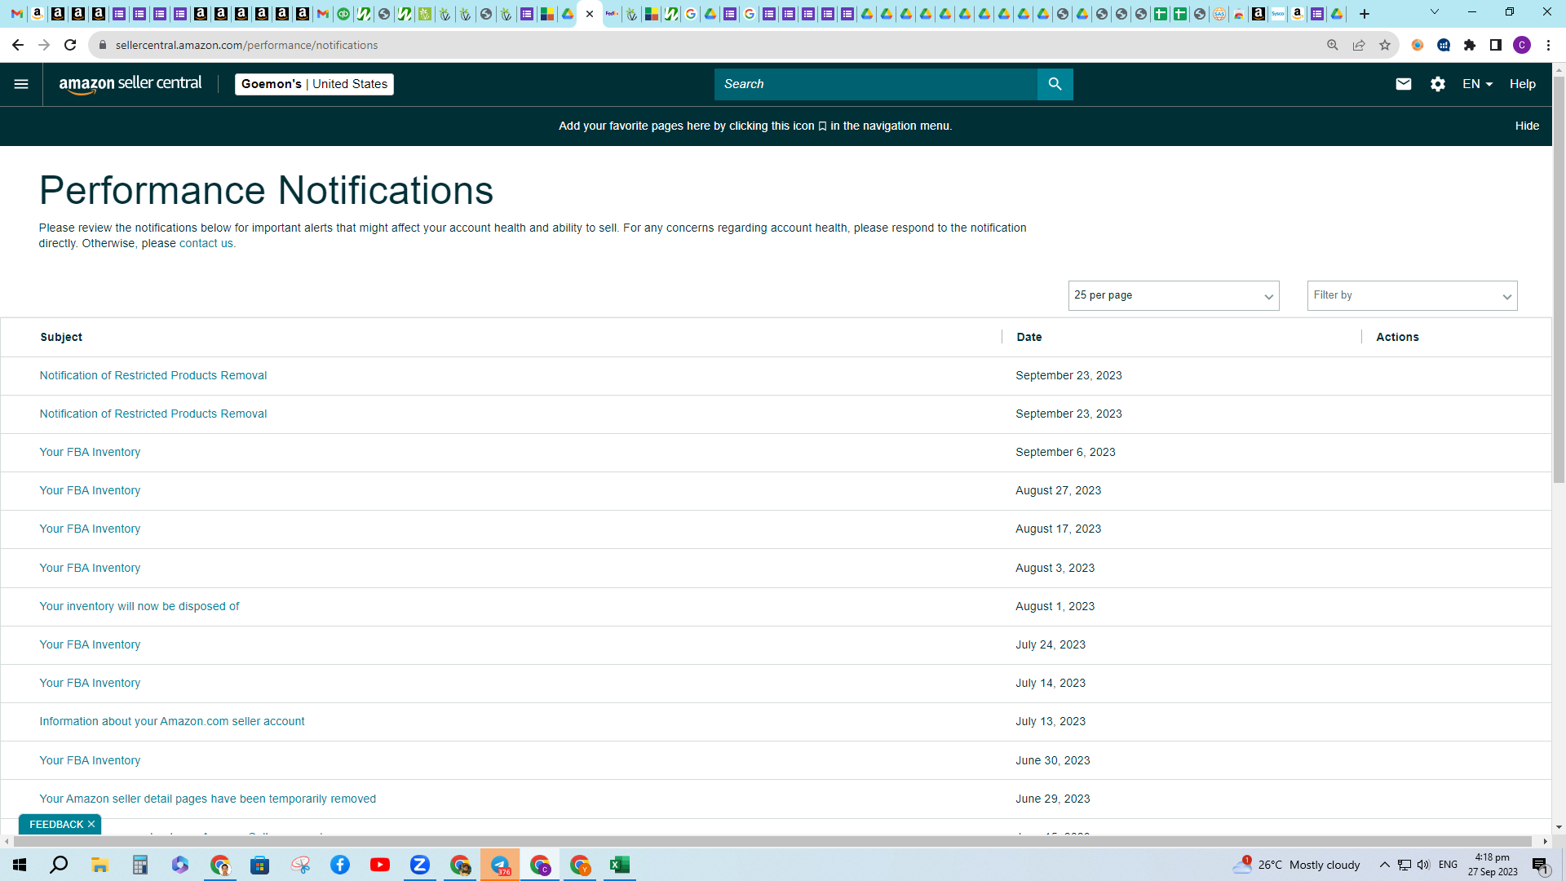1566x881 pixels.
Task: Open the mail messages icon
Action: (x=1403, y=84)
